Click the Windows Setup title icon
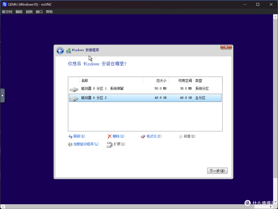This screenshot has height=209, width=278. [68, 51]
